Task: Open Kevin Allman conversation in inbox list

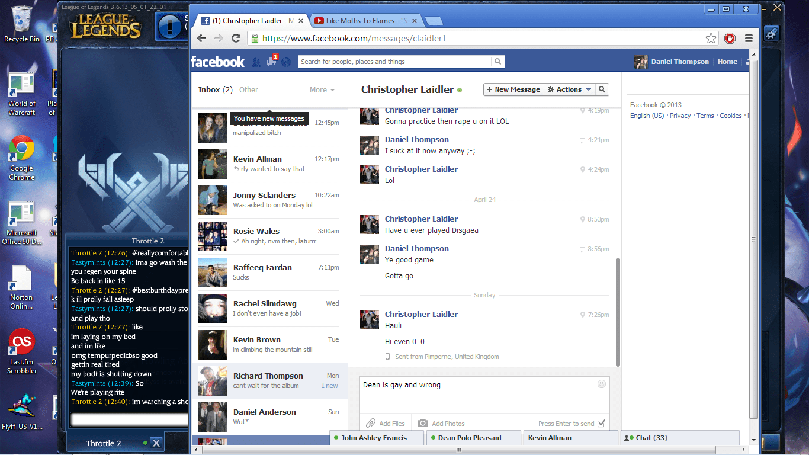Action: click(269, 164)
